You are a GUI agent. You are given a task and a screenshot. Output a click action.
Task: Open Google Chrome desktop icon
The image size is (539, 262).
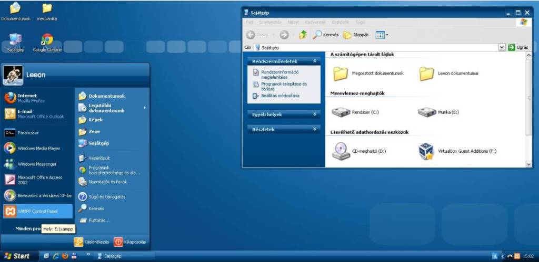[x=47, y=40]
